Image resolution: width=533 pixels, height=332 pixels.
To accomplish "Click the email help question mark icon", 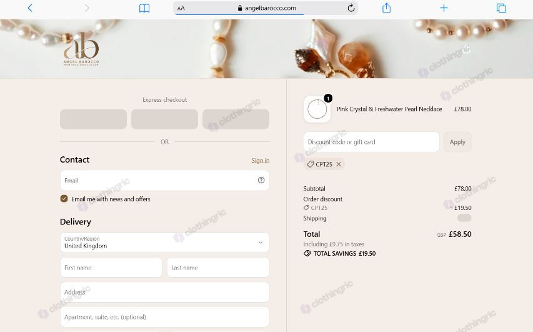I will click(x=261, y=180).
